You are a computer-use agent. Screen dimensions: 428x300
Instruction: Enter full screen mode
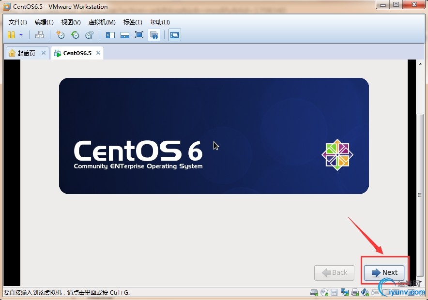139,35
